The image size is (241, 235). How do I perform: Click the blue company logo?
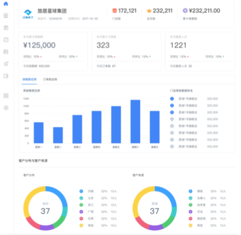(x=28, y=14)
